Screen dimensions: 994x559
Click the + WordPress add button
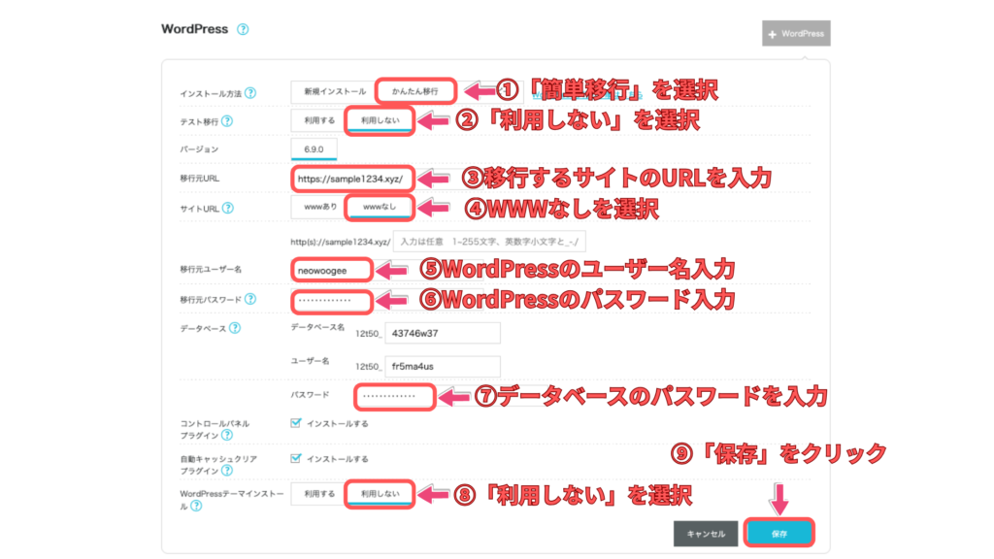click(x=796, y=34)
